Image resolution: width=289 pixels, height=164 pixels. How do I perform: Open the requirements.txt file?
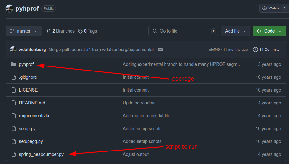point(34,116)
